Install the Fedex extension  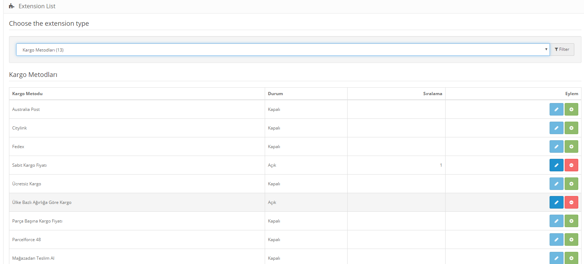click(x=571, y=147)
